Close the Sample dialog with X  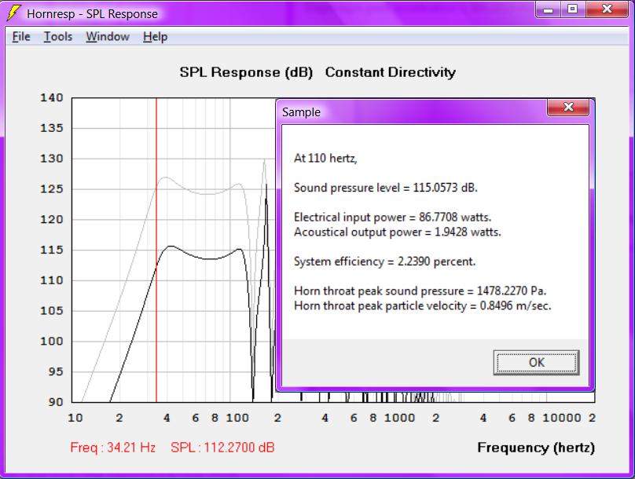coord(568,107)
